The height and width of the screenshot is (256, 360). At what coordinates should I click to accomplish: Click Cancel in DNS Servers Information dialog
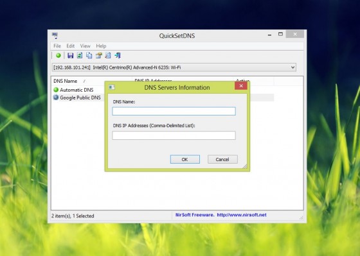[x=222, y=159]
